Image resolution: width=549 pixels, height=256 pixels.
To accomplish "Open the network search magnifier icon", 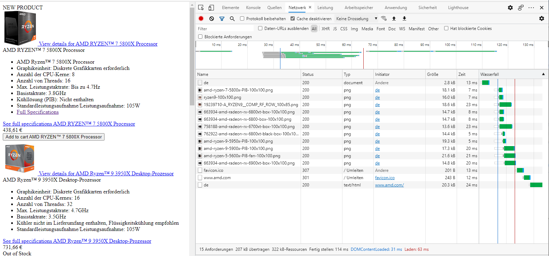I will [x=232, y=18].
